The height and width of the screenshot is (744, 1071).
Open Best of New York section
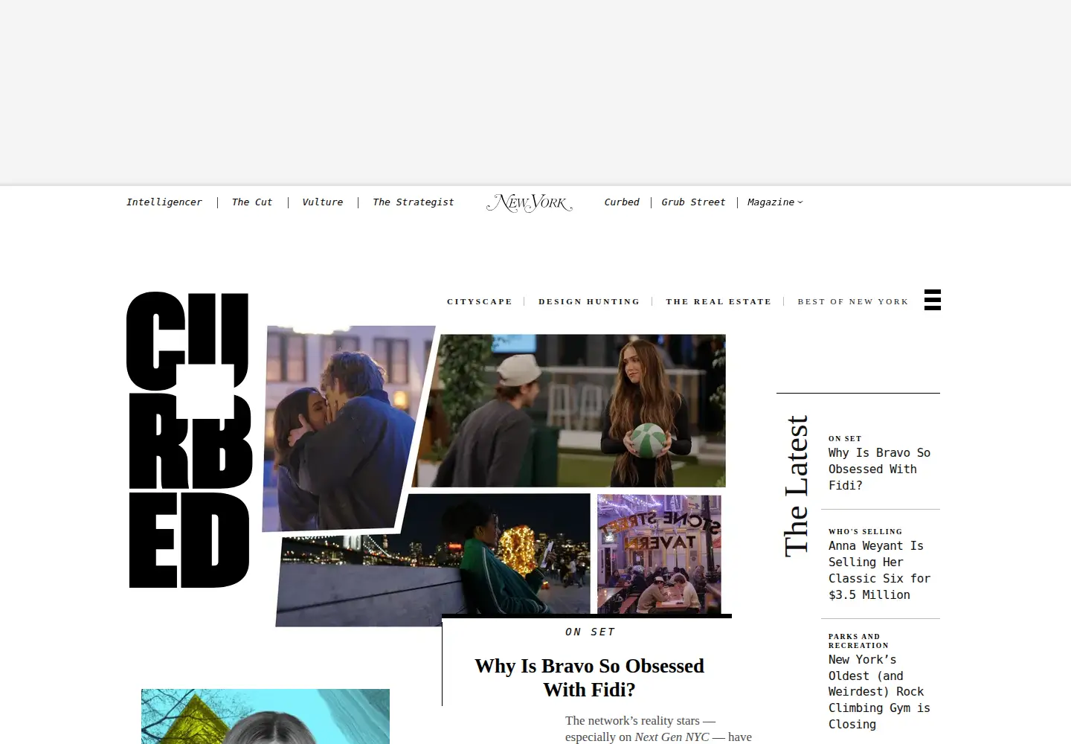point(853,301)
